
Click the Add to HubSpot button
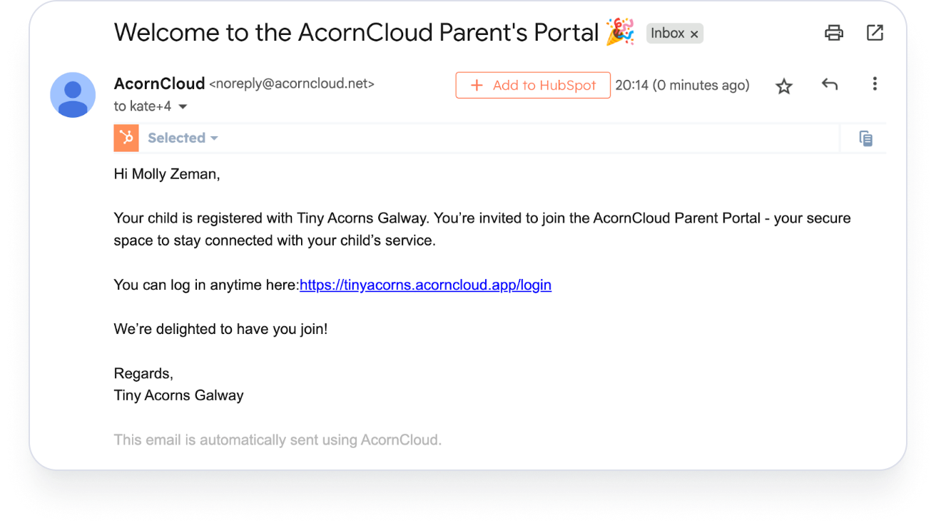(533, 86)
